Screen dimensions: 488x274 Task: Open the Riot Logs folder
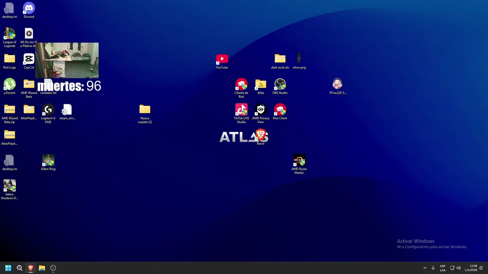tap(10, 61)
